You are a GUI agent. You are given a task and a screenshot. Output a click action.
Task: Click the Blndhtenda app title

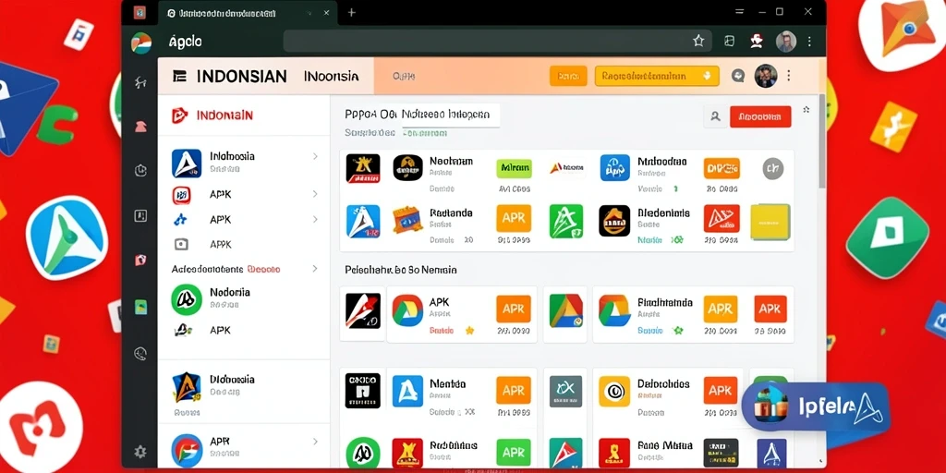coord(665,302)
